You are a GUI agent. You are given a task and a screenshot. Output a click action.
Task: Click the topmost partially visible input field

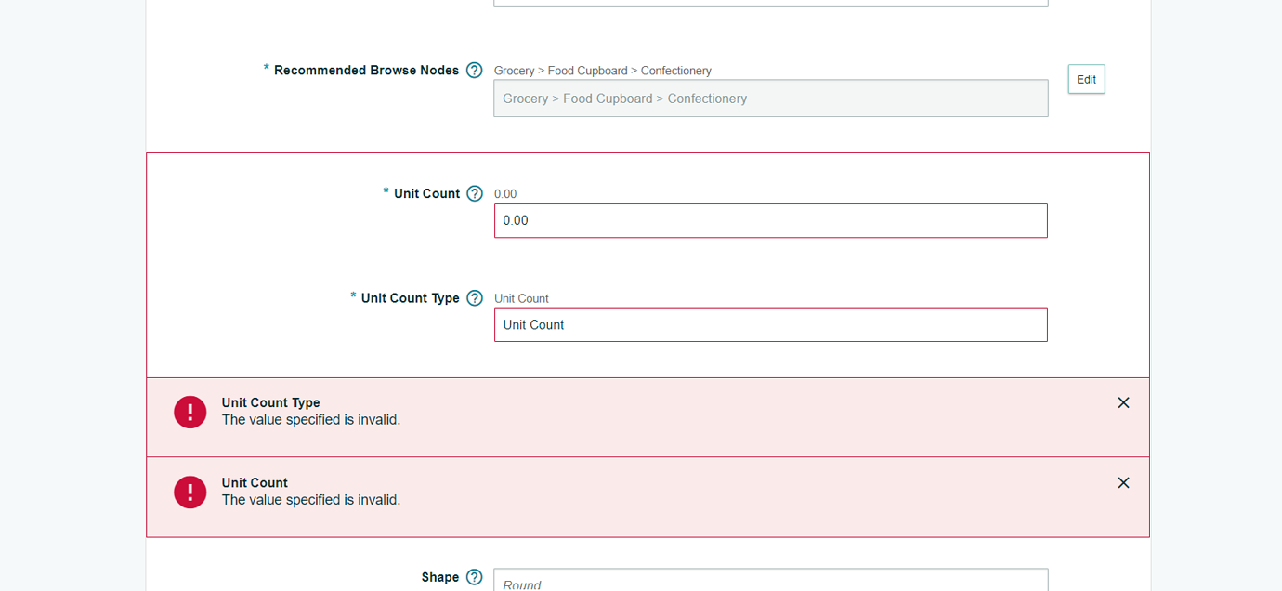pyautogui.click(x=769, y=3)
